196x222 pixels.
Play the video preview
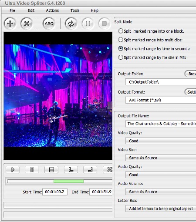[x=13, y=170]
